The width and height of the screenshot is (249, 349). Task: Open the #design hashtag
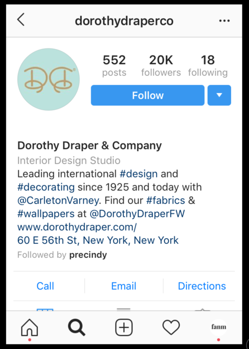[x=139, y=174]
